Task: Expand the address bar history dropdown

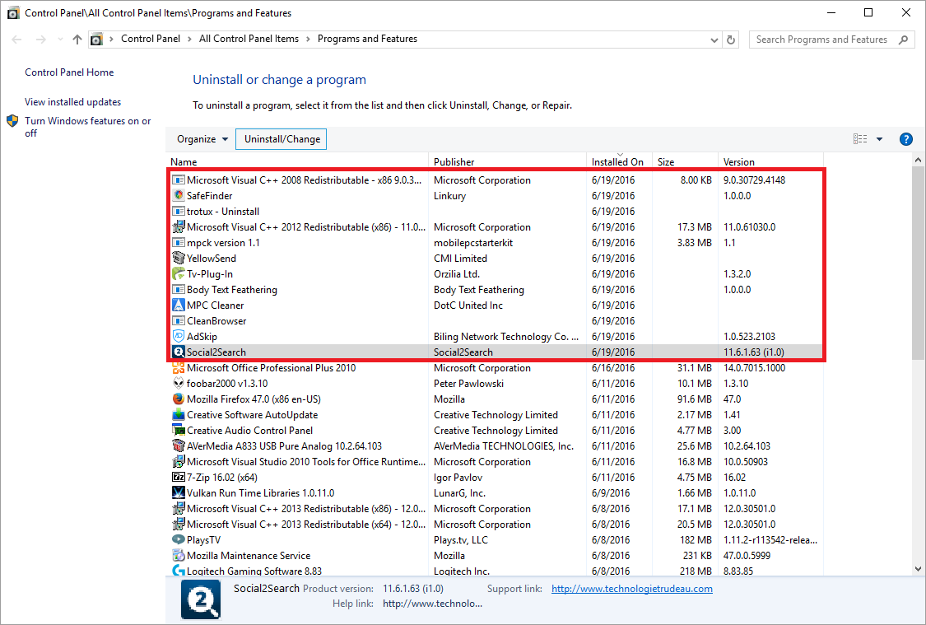Action: coord(714,40)
